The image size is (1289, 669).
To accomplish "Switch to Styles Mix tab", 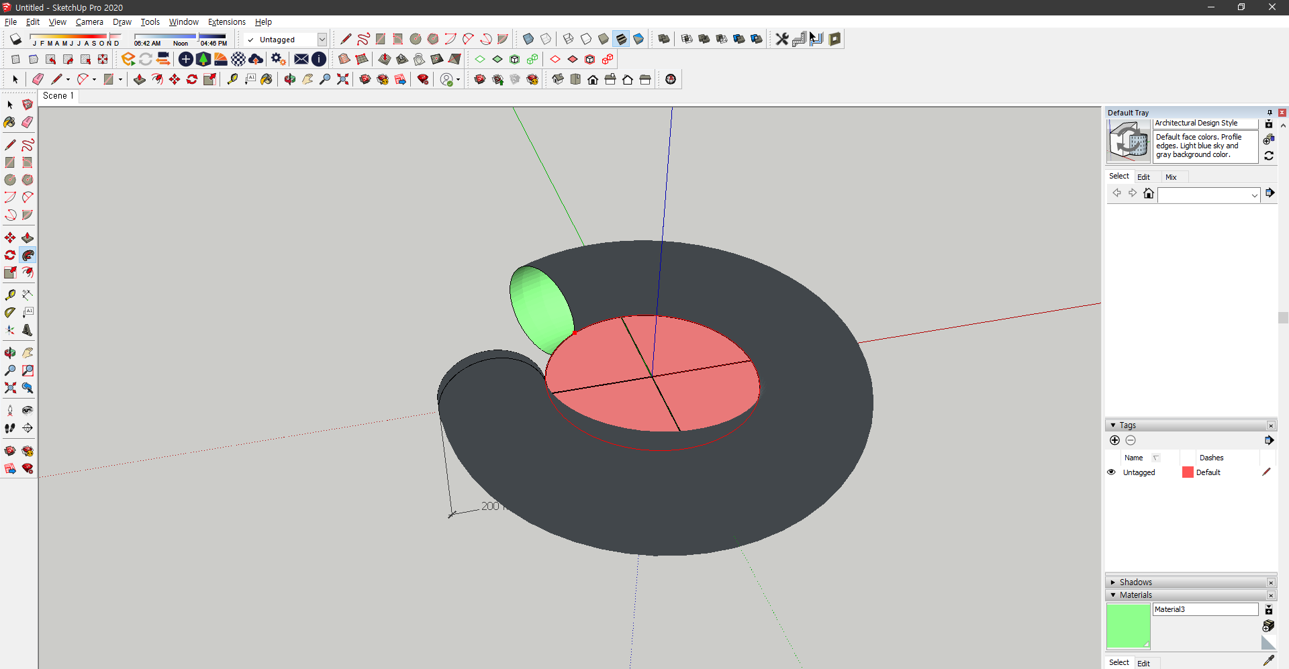I will click(x=1171, y=177).
